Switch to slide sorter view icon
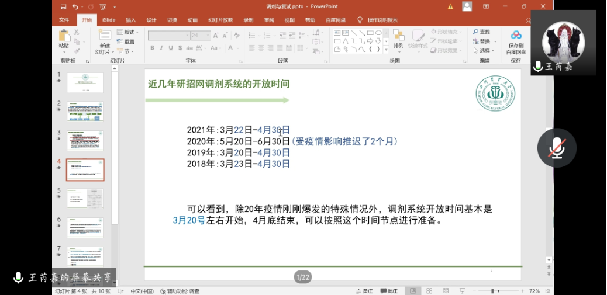 pos(429,291)
